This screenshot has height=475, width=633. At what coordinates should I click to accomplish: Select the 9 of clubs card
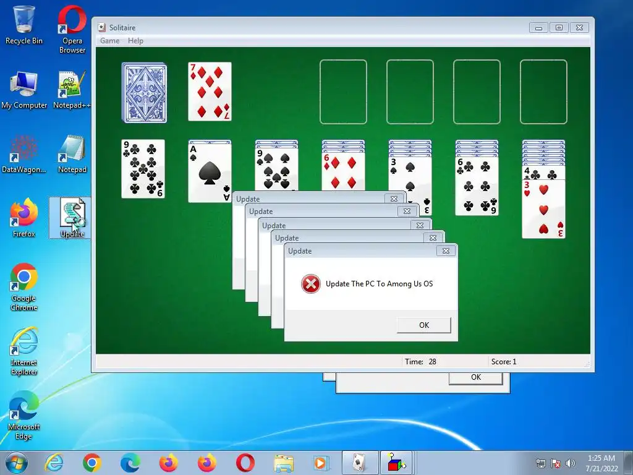point(143,169)
